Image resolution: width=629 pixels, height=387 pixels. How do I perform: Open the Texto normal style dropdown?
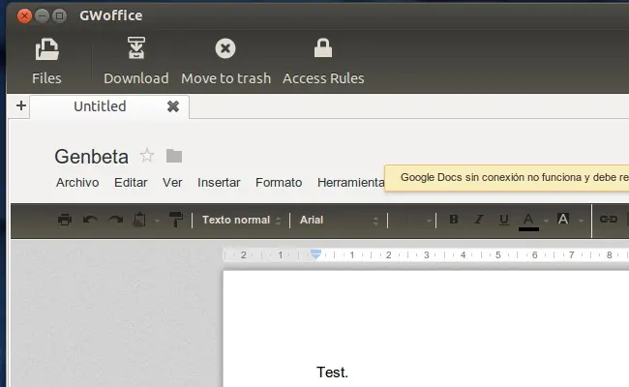point(242,220)
